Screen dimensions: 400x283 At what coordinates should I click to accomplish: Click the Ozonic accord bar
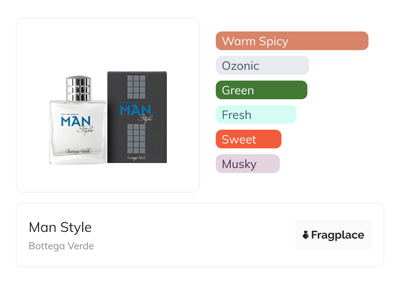(262, 66)
